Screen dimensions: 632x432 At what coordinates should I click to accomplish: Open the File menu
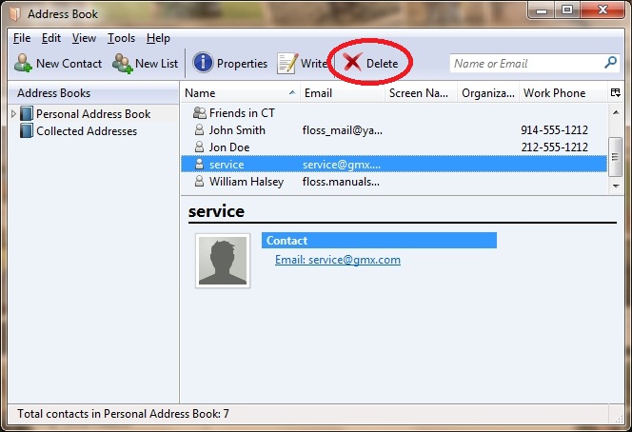tap(22, 38)
